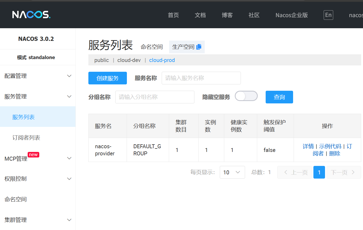This screenshot has width=363, height=230.
Task: Toggle the 隐藏空服务 switch
Action: 246,96
